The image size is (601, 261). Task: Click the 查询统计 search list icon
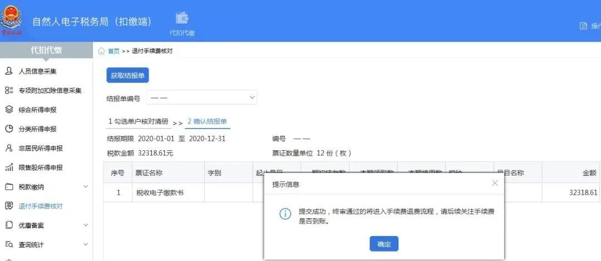pos(9,244)
